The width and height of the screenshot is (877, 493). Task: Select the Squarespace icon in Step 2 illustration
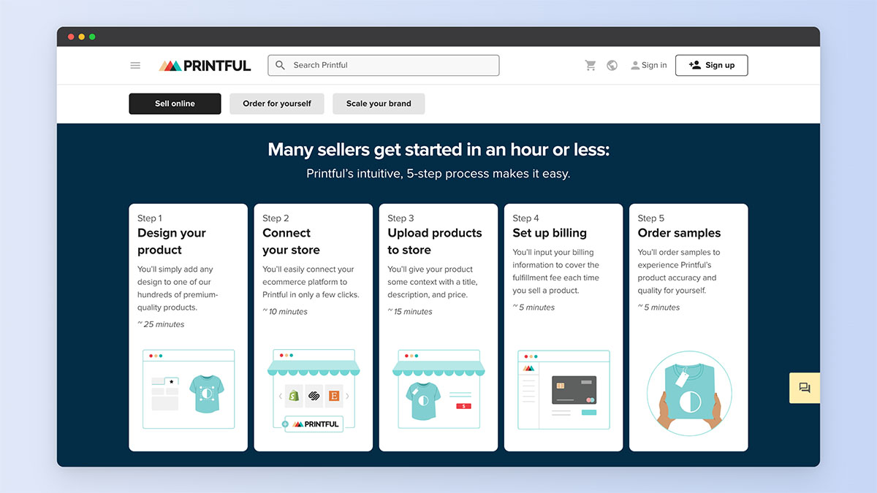pos(314,396)
